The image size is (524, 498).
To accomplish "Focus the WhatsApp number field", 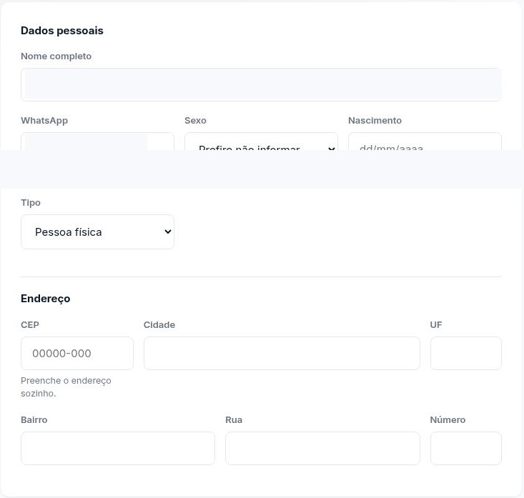I will tap(98, 141).
